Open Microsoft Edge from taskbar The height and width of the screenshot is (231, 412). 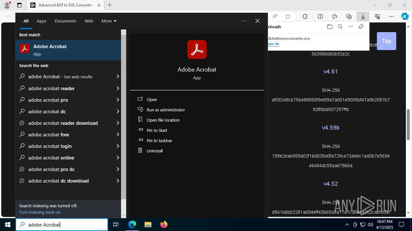click(132, 225)
